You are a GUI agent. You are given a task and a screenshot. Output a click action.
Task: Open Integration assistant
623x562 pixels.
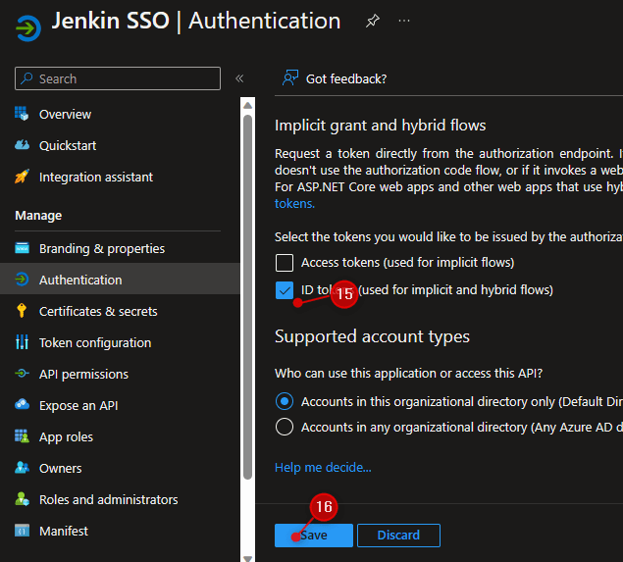coord(96,177)
